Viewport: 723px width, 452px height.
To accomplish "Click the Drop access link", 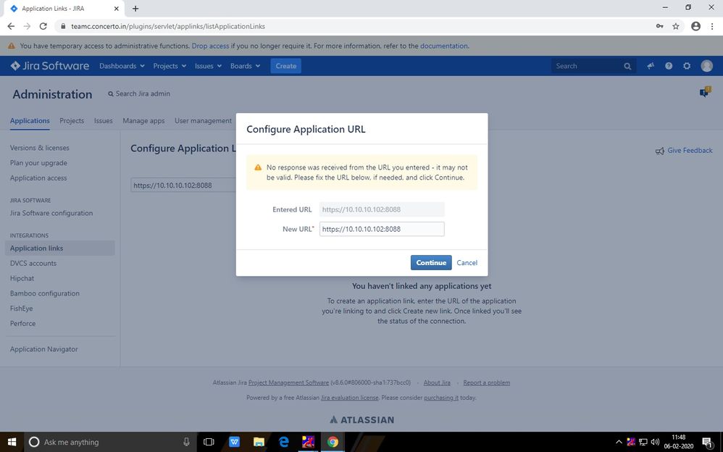I will click(210, 46).
